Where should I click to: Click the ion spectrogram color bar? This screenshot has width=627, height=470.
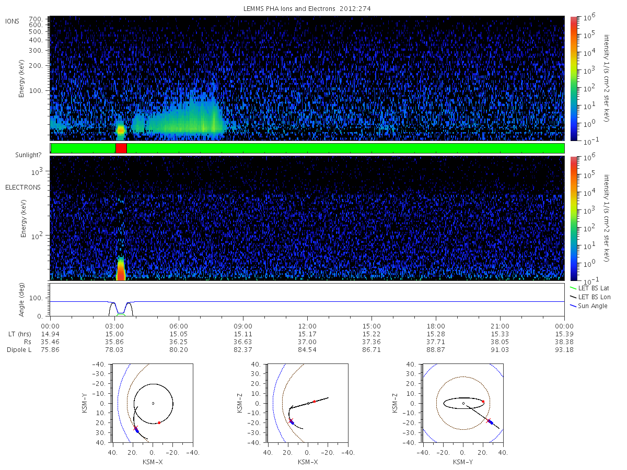pyautogui.click(x=574, y=78)
